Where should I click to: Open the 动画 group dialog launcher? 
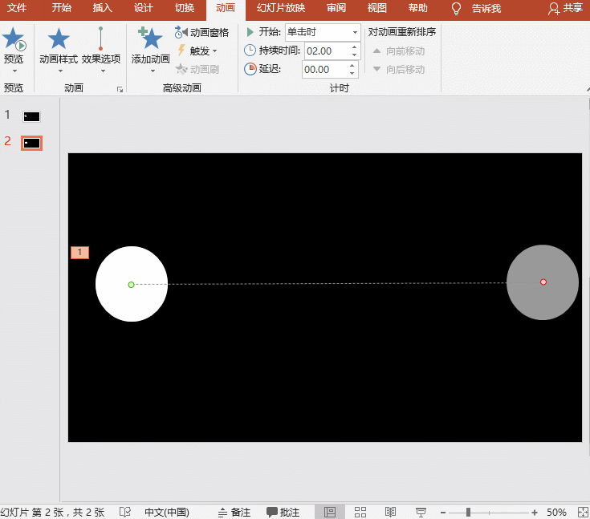(120, 89)
